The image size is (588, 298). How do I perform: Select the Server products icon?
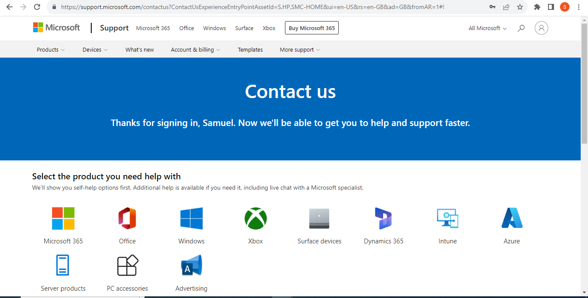pyautogui.click(x=63, y=265)
